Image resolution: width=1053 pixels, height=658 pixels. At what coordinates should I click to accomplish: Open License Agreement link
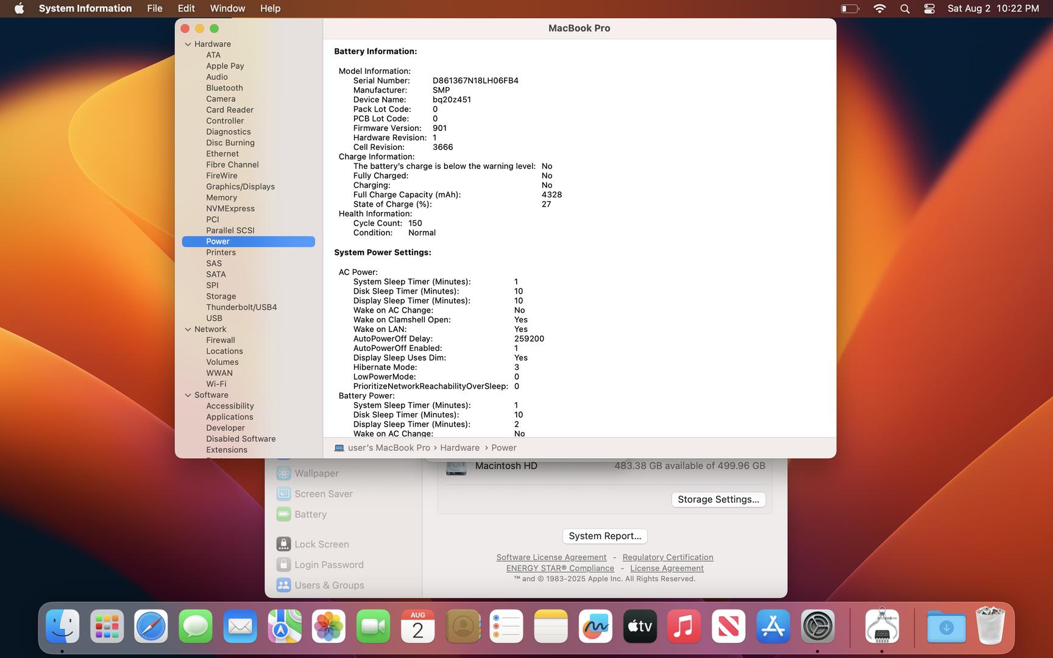(667, 568)
